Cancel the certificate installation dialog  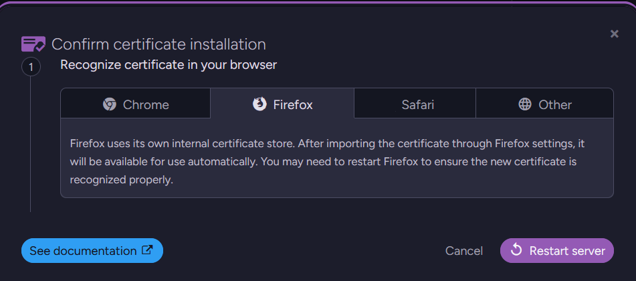pyautogui.click(x=464, y=251)
